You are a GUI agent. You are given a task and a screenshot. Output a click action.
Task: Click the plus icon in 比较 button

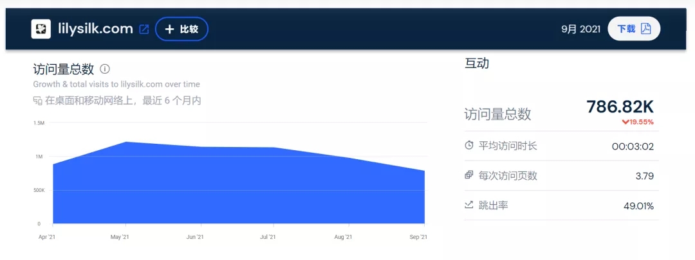169,29
